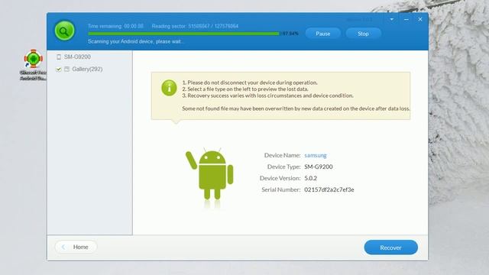
Task: Stop the Android device scan
Action: (x=364, y=34)
